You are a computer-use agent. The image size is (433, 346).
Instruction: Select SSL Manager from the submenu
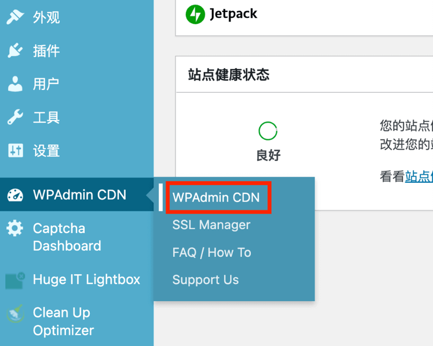coord(211,225)
